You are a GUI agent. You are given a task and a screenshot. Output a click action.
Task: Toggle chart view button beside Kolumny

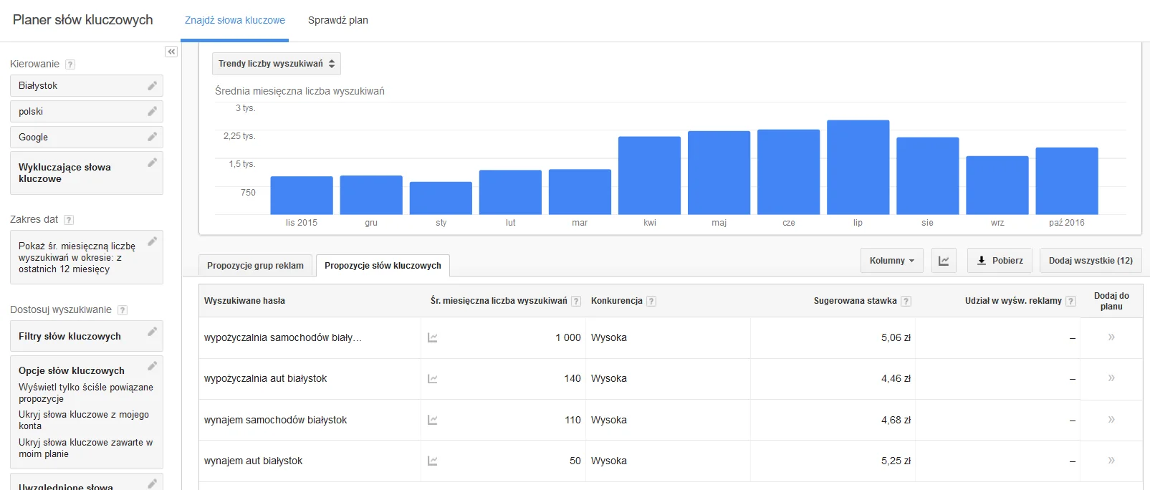click(944, 261)
